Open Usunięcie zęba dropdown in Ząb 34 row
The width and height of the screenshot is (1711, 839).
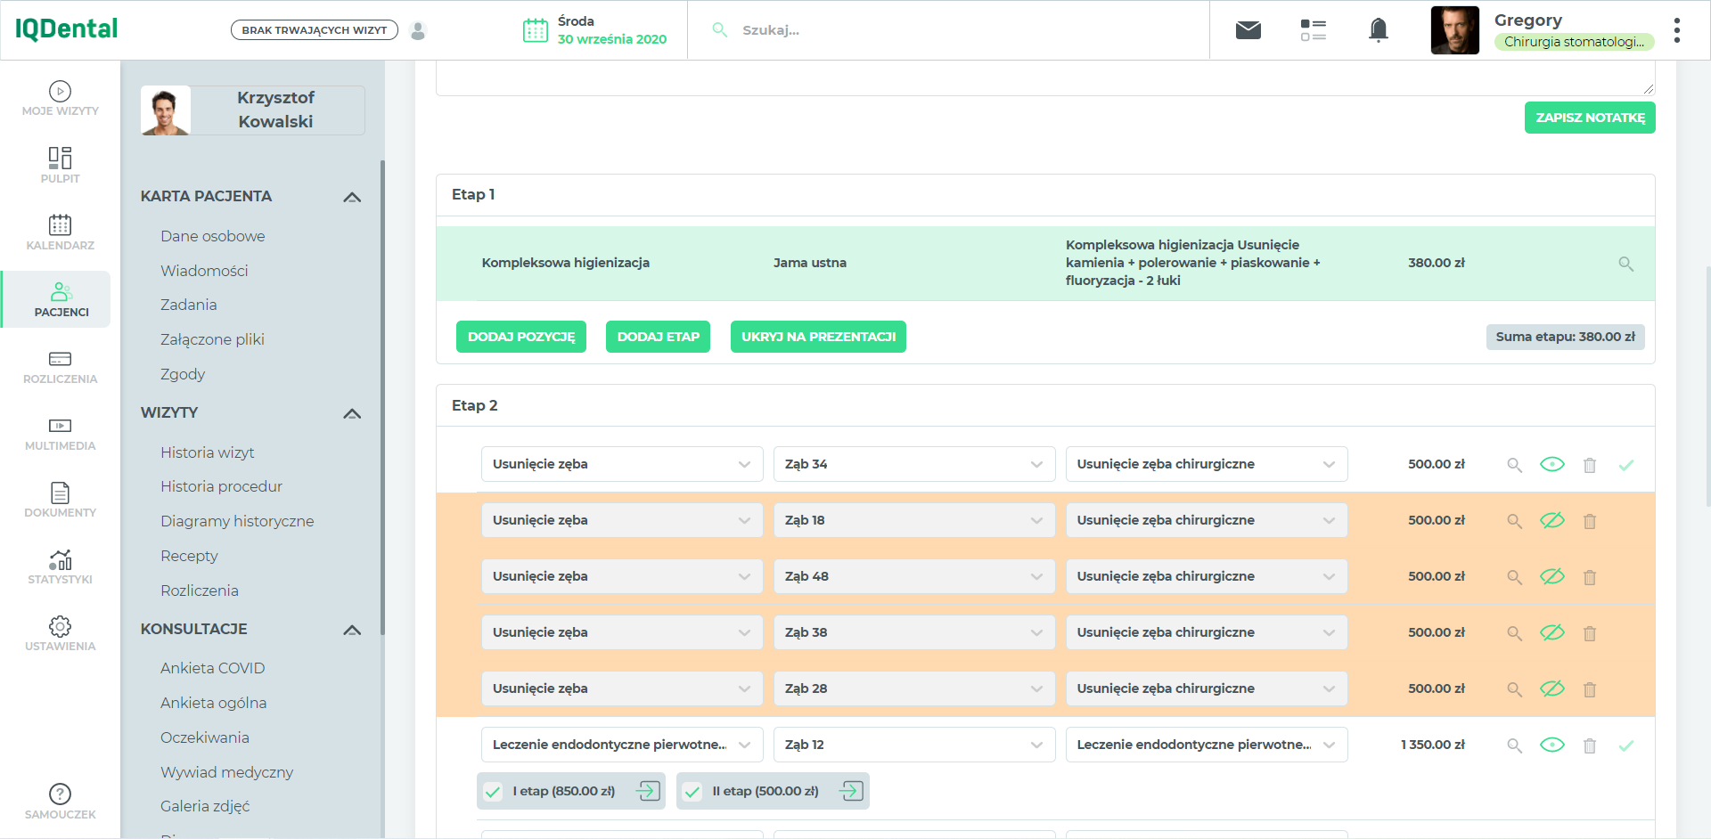[x=622, y=464]
